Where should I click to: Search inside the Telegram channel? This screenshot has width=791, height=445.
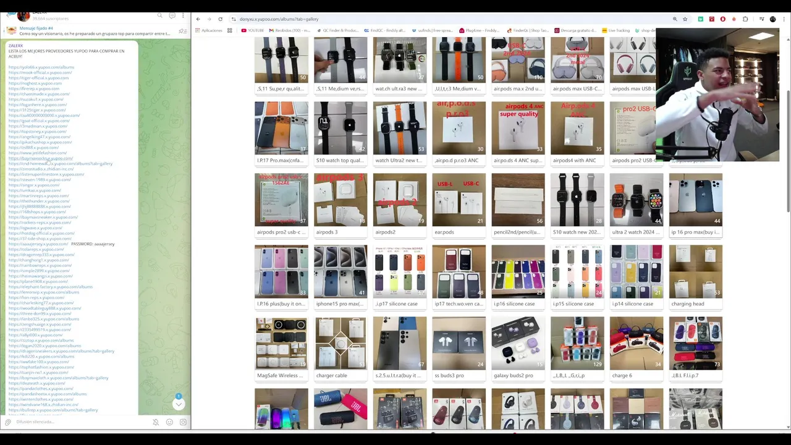click(159, 15)
